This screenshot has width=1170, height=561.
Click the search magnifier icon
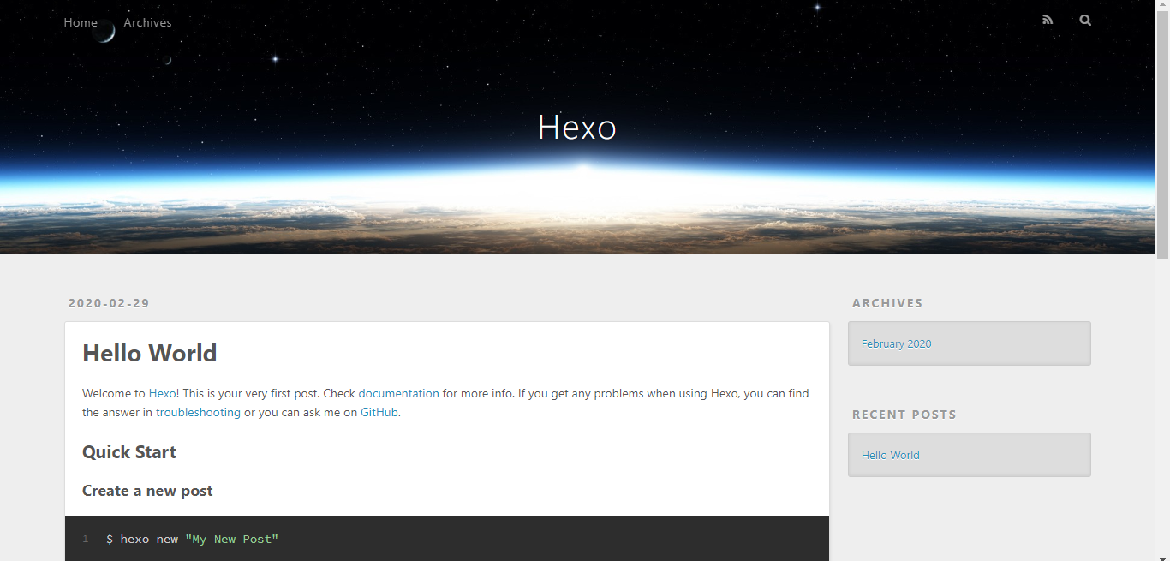[1085, 20]
